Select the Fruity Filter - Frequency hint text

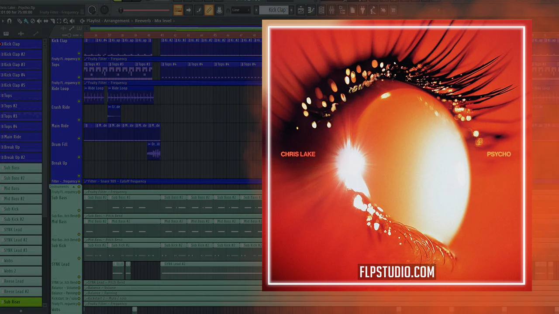[x=59, y=13]
